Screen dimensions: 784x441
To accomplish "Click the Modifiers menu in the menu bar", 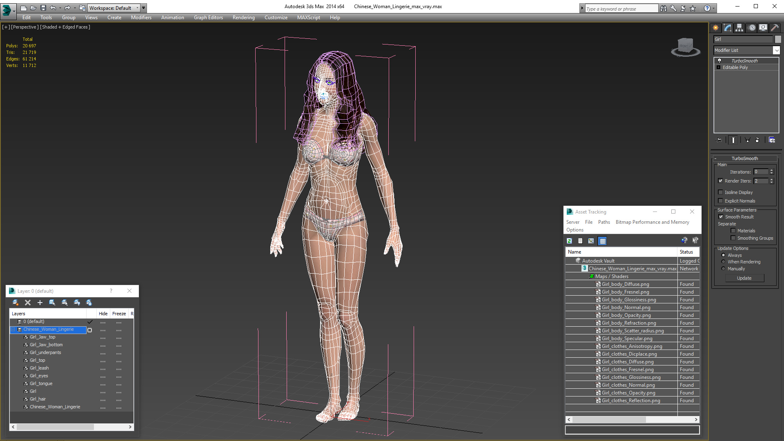I will [x=140, y=17].
